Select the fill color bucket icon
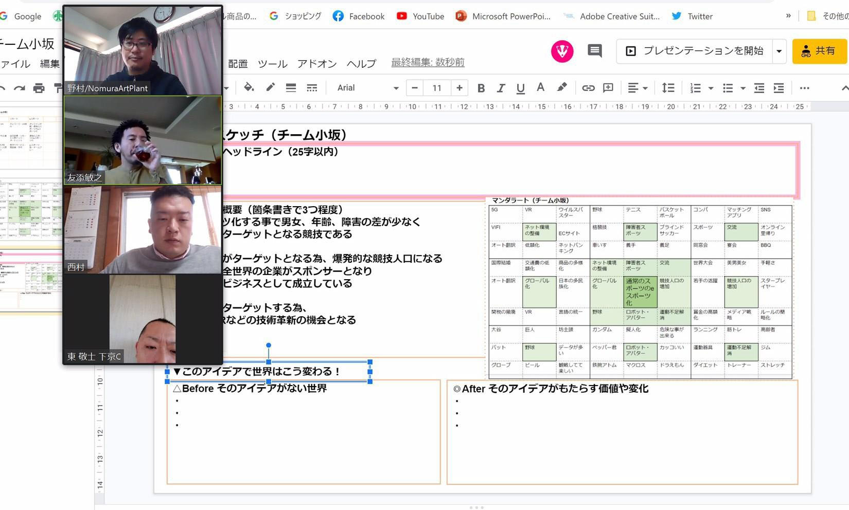The height and width of the screenshot is (510, 849). point(249,88)
